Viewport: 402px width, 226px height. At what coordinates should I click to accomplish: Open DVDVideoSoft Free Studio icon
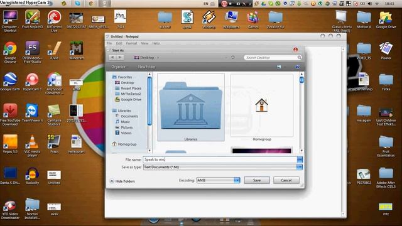click(32, 52)
